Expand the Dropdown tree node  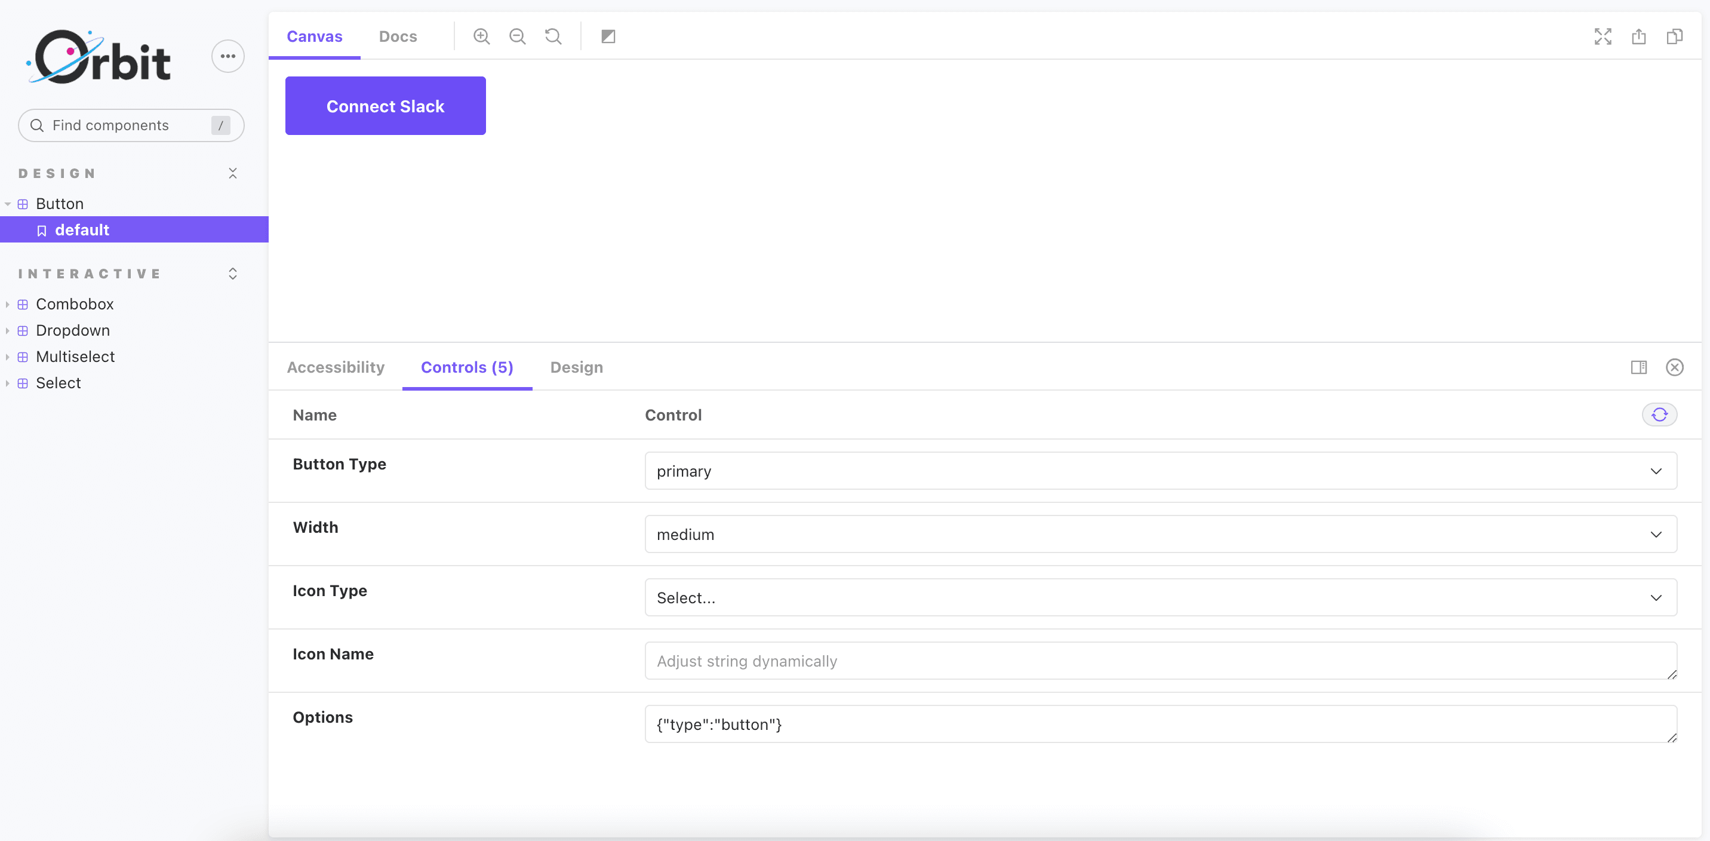7,331
